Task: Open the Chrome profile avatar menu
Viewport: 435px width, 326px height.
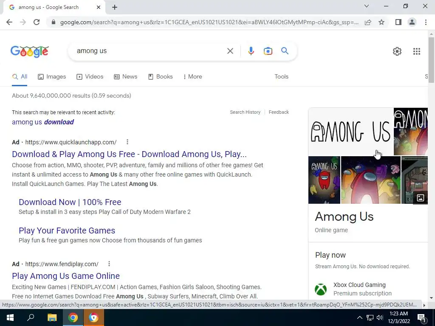Action: coord(412,22)
